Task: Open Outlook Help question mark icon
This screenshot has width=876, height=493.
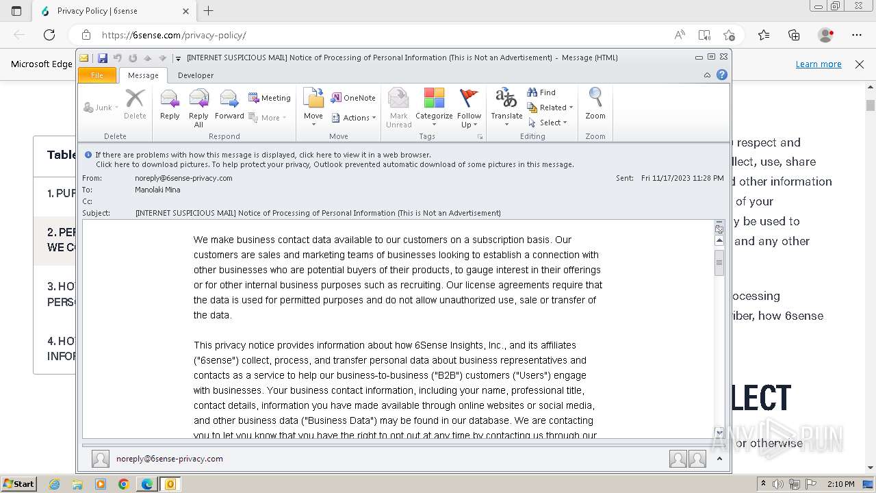Action: click(x=721, y=75)
